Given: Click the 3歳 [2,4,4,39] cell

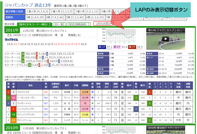Looking at the screenshot, I should click(35, 17).
